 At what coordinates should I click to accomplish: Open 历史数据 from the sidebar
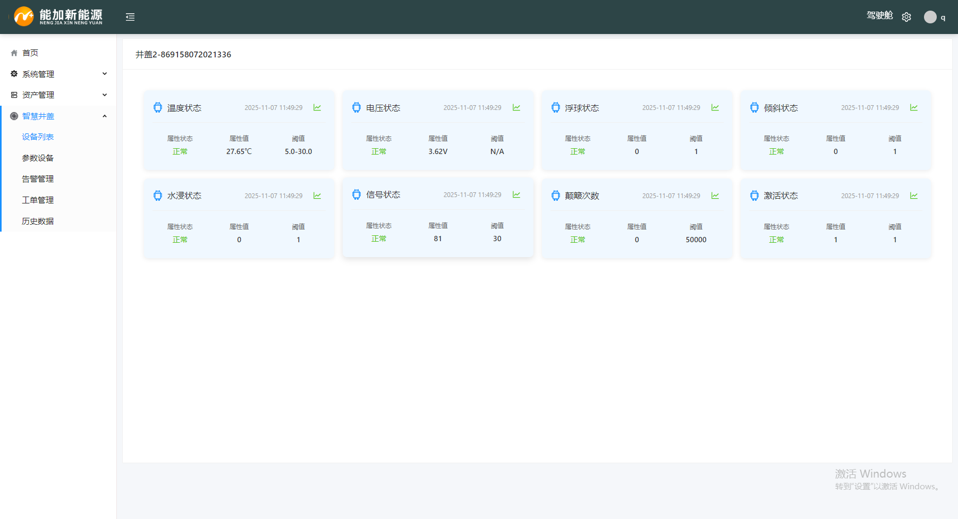[x=38, y=222]
